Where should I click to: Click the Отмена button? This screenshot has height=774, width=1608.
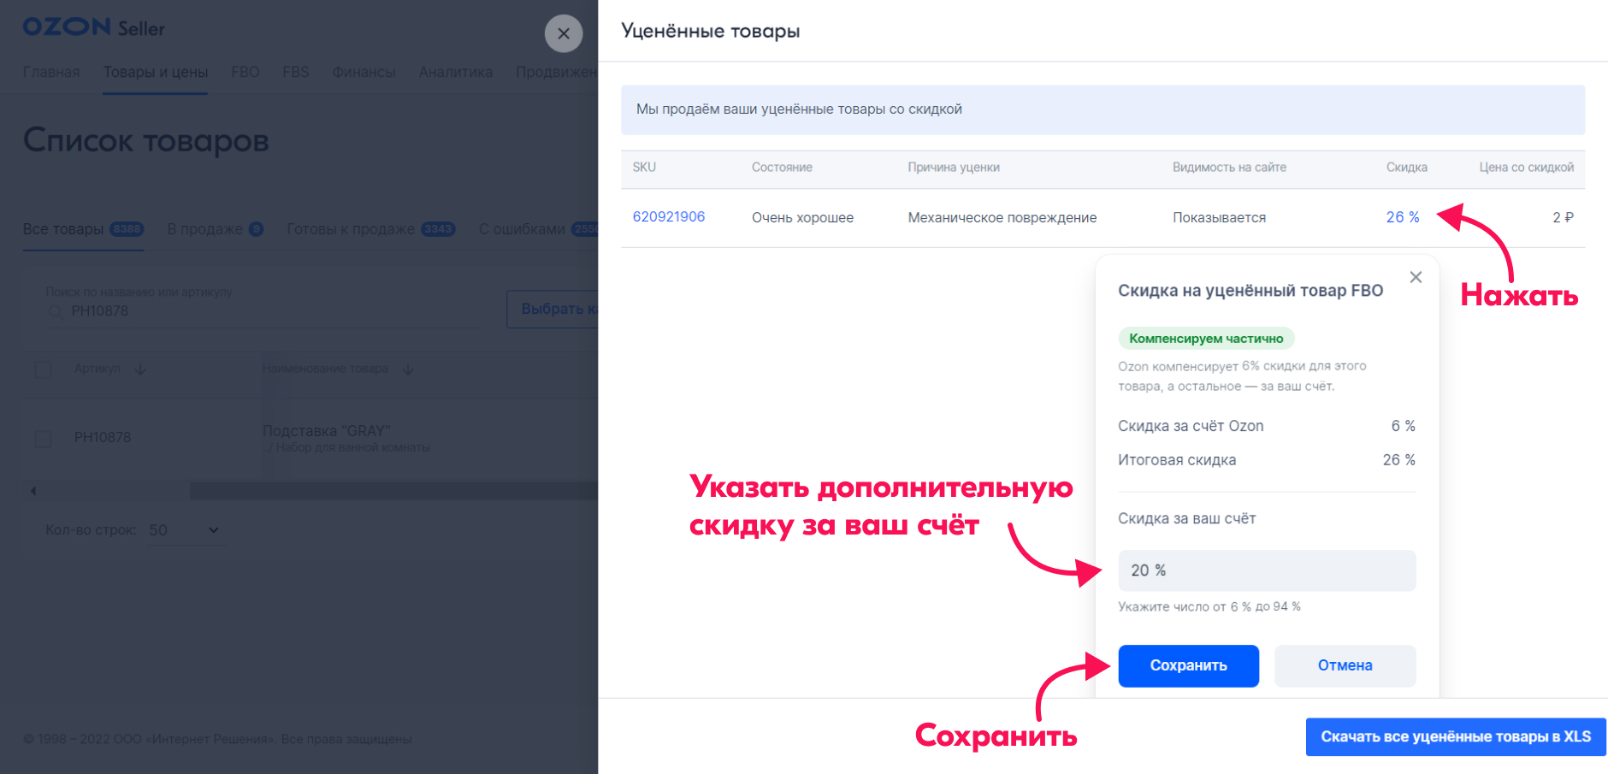(1345, 665)
